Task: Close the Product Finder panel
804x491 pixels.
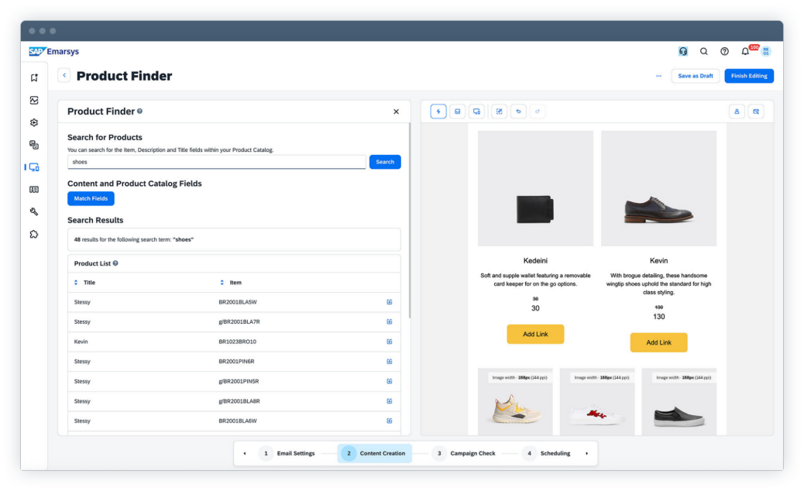Action: tap(396, 112)
